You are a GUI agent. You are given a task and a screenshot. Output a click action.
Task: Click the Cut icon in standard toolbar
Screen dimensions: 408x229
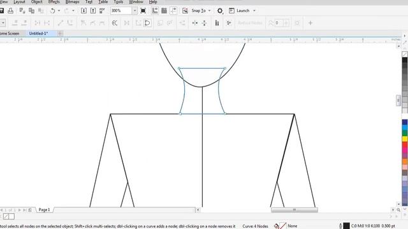click(22, 11)
